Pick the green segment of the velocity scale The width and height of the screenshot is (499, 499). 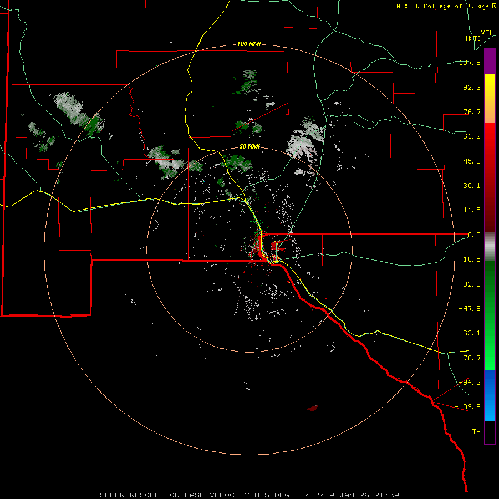coord(490,315)
